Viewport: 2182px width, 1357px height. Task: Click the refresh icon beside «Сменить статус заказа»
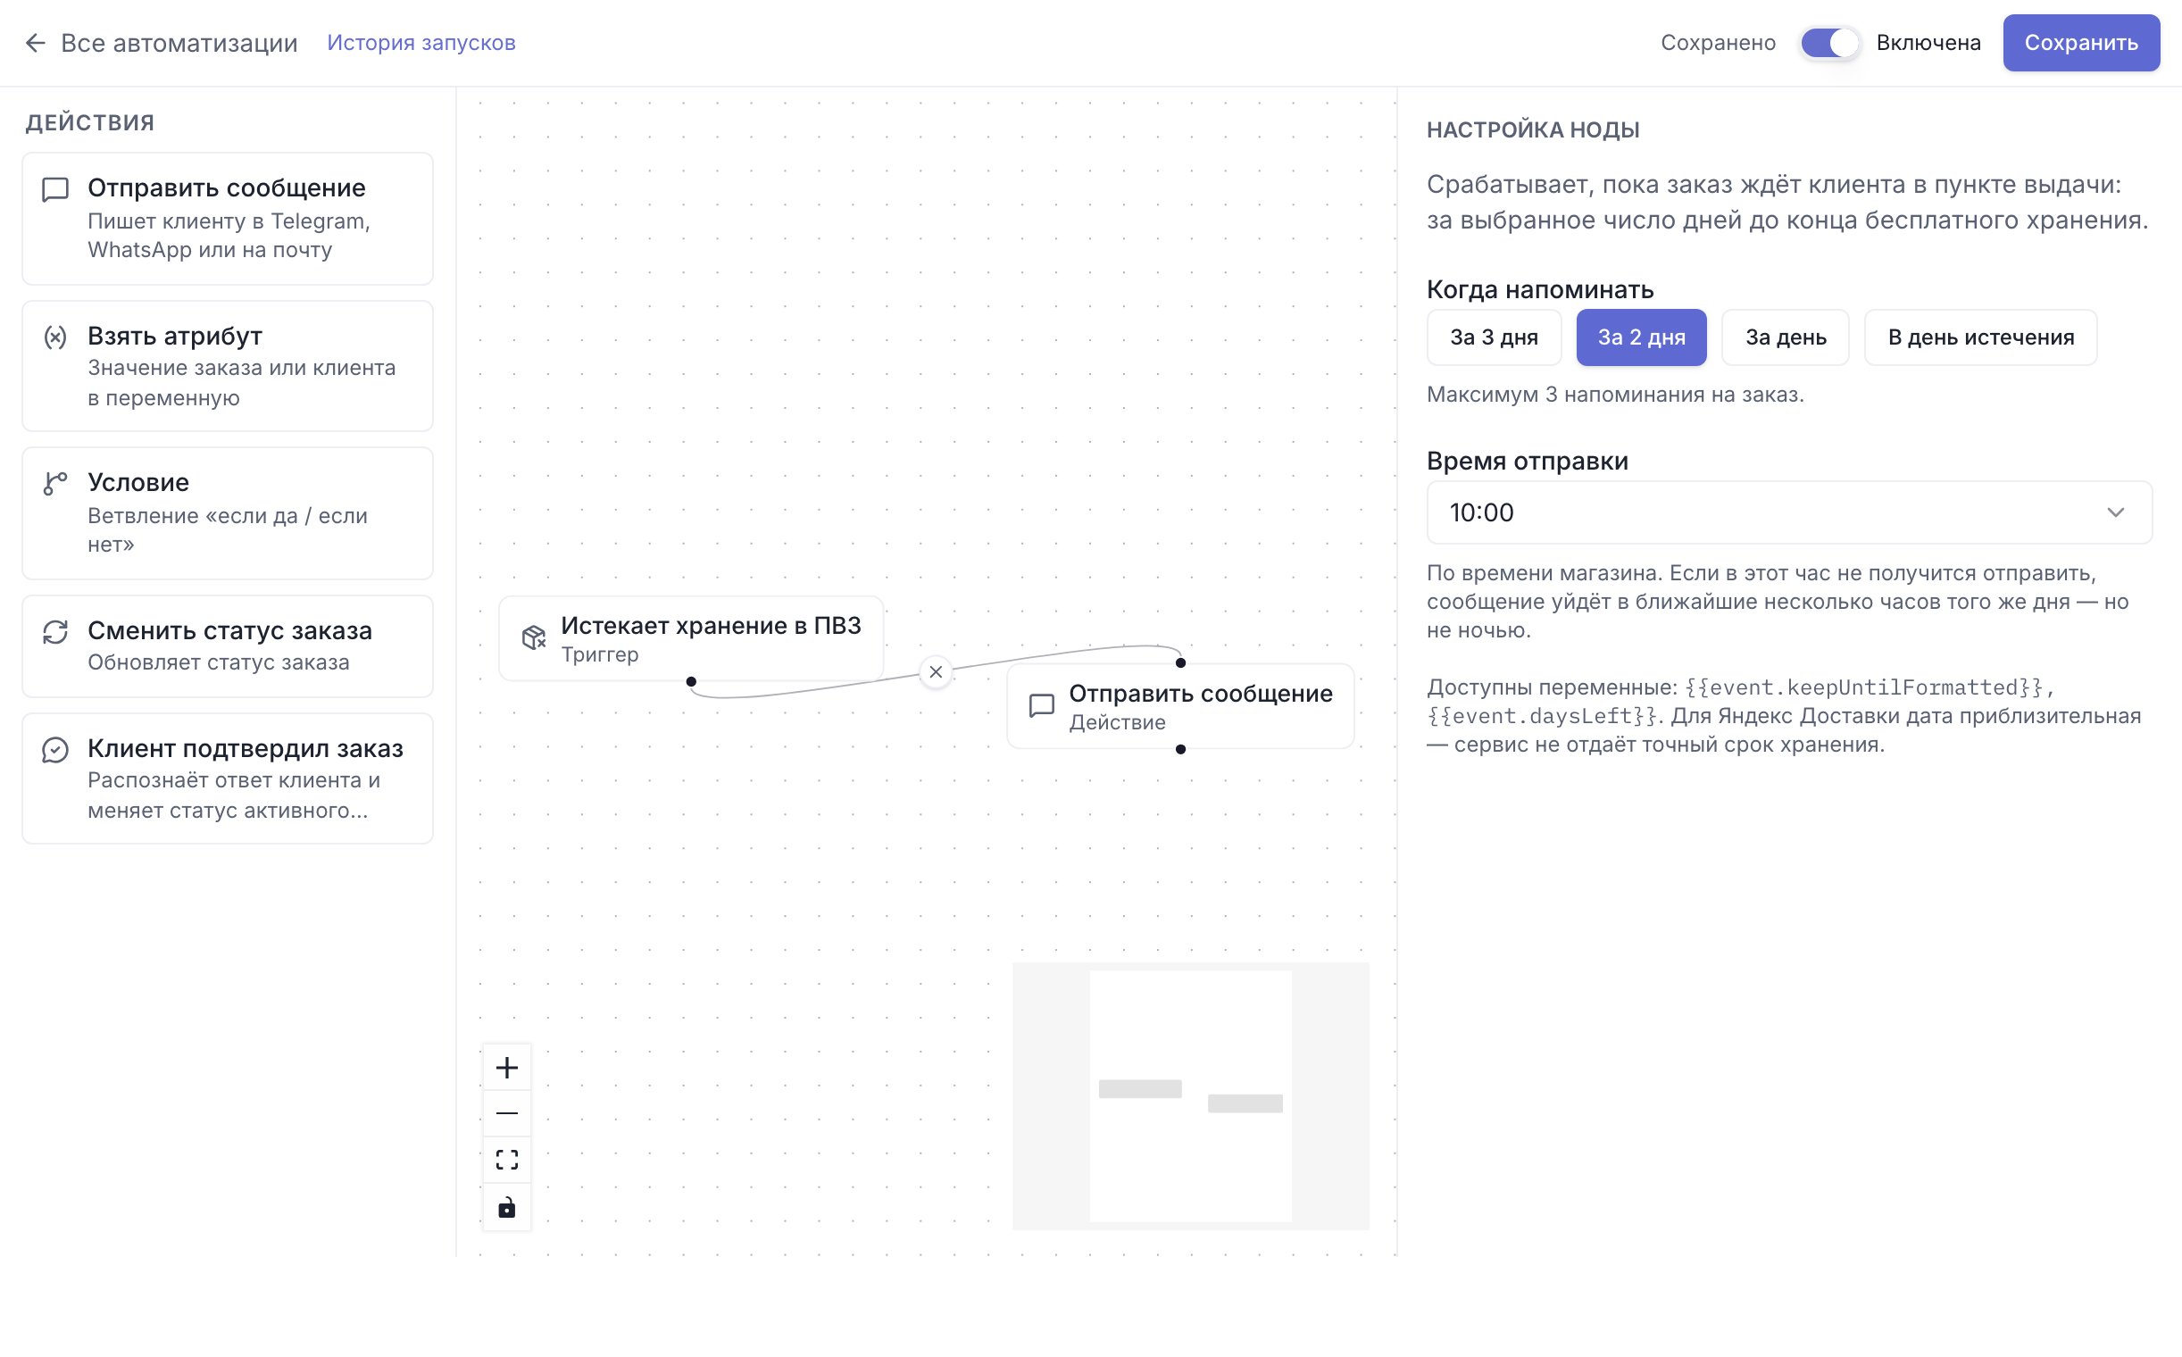click(x=55, y=632)
